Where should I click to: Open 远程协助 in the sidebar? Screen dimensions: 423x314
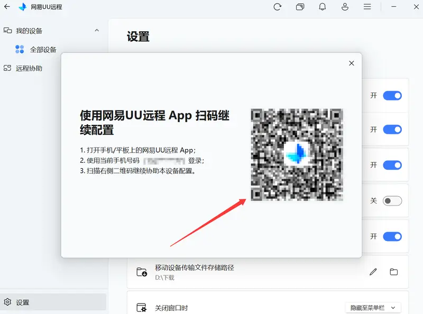tap(29, 68)
